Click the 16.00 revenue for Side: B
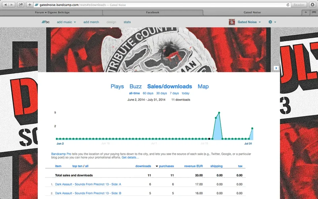The image size is (318, 199). [x=199, y=193]
